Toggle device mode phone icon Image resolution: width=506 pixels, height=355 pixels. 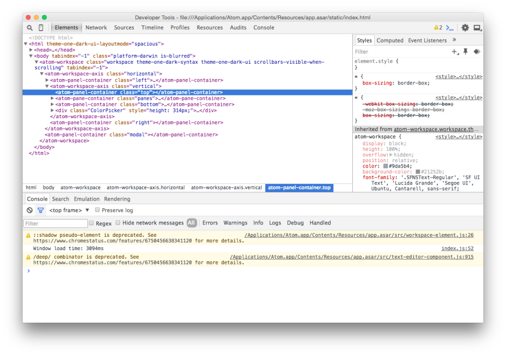[x=41, y=28]
